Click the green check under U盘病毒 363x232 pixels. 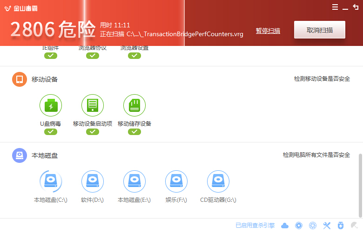(51, 132)
